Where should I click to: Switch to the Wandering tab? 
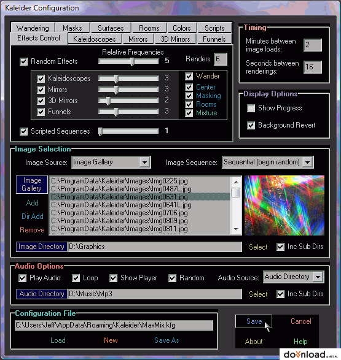click(33, 28)
